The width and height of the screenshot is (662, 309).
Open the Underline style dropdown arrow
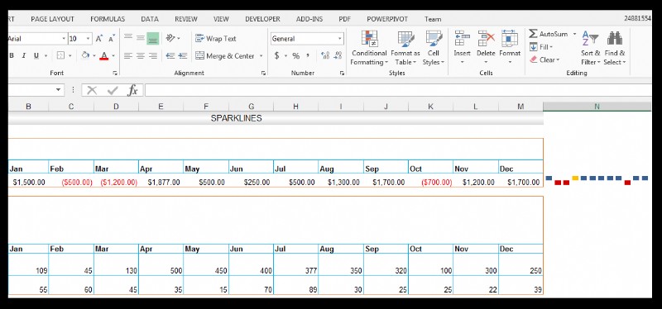46,55
